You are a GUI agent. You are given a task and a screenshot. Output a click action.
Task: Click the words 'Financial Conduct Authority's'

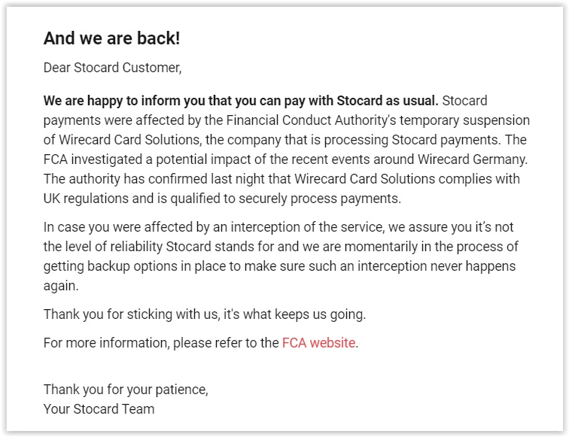311,120
